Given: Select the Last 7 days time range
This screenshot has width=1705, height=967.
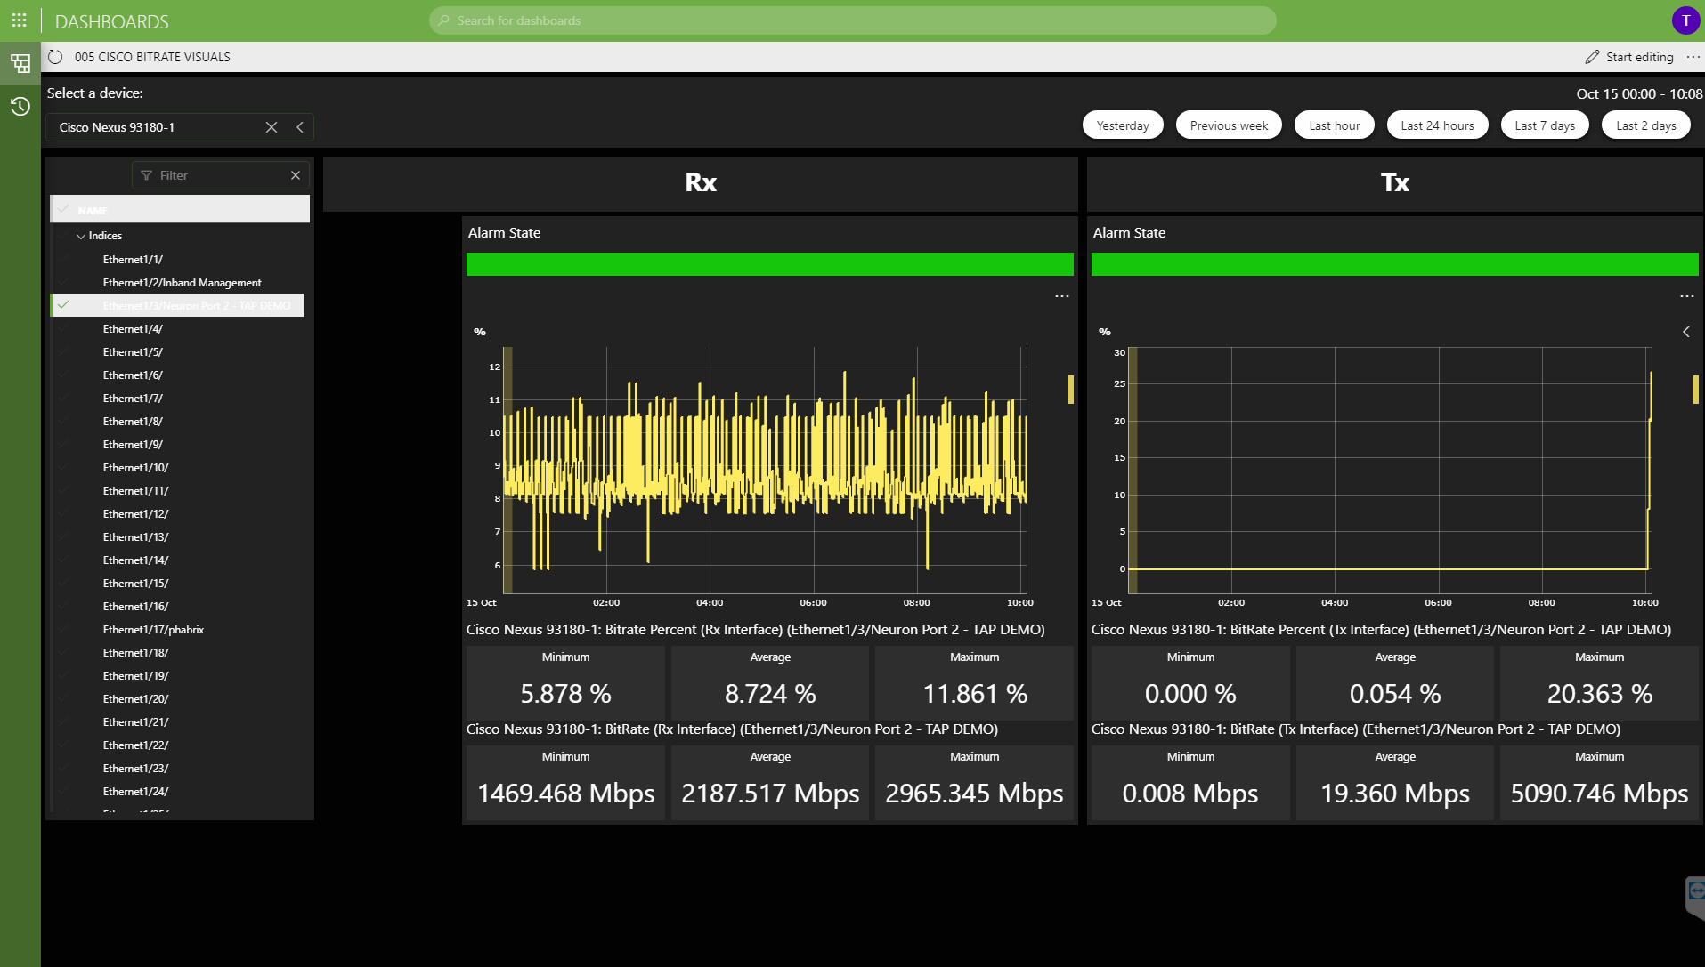Looking at the screenshot, I should pyautogui.click(x=1545, y=125).
